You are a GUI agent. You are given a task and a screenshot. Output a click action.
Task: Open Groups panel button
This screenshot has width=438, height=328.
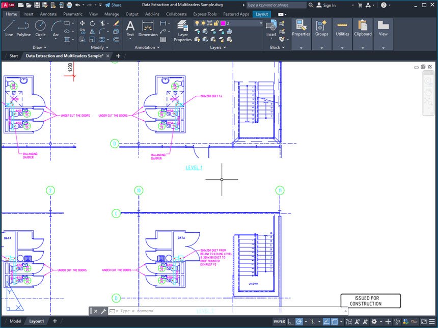click(321, 28)
